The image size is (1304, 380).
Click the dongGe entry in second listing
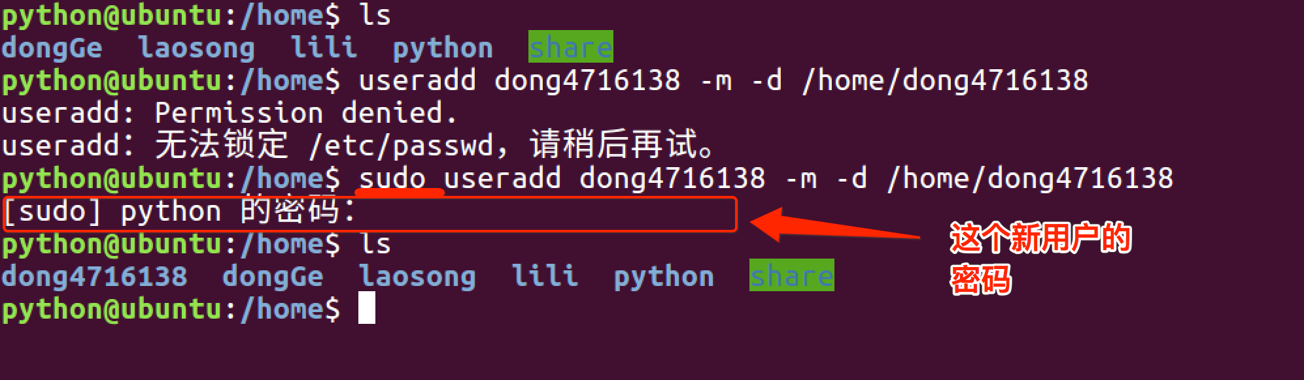pos(273,276)
